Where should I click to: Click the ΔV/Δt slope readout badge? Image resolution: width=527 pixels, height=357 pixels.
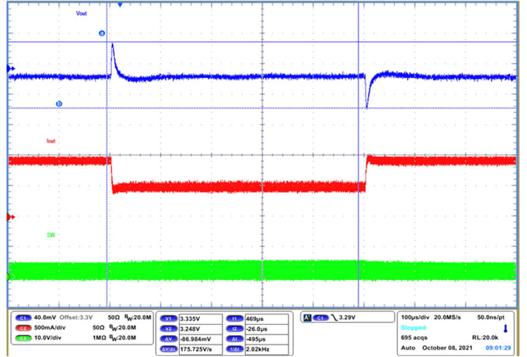click(x=168, y=349)
